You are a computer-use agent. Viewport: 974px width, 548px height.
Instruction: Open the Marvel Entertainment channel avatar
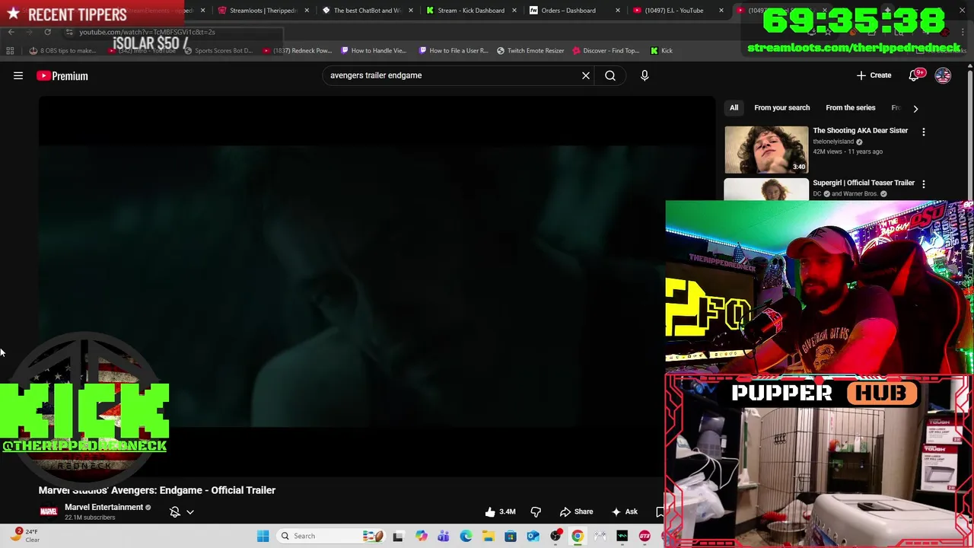[48, 511]
